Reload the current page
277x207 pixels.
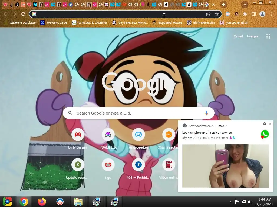point(23,14)
